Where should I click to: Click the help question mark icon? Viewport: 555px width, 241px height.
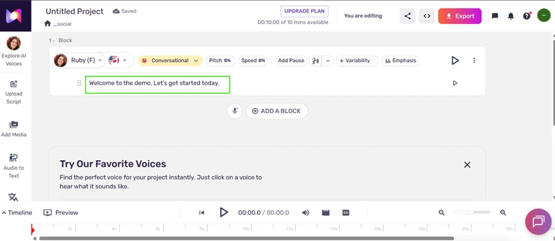pyautogui.click(x=526, y=16)
